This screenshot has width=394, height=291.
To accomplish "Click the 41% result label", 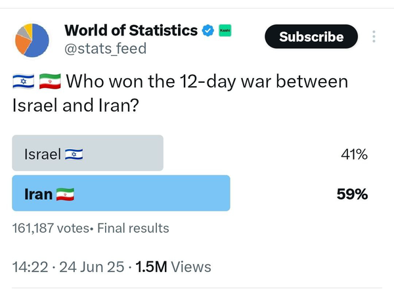I will [353, 154].
